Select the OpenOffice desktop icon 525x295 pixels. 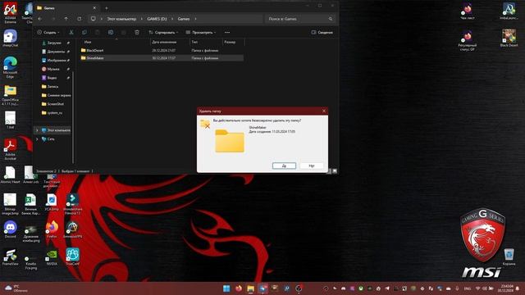[x=11, y=95]
